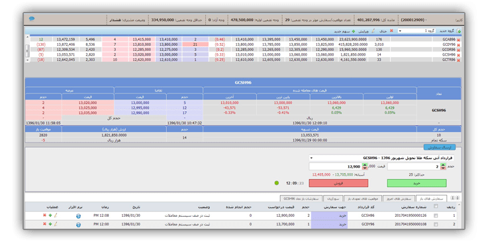Decrease price with the red down stepper
The width and height of the screenshot is (488, 244).
pyautogui.click(x=365, y=168)
